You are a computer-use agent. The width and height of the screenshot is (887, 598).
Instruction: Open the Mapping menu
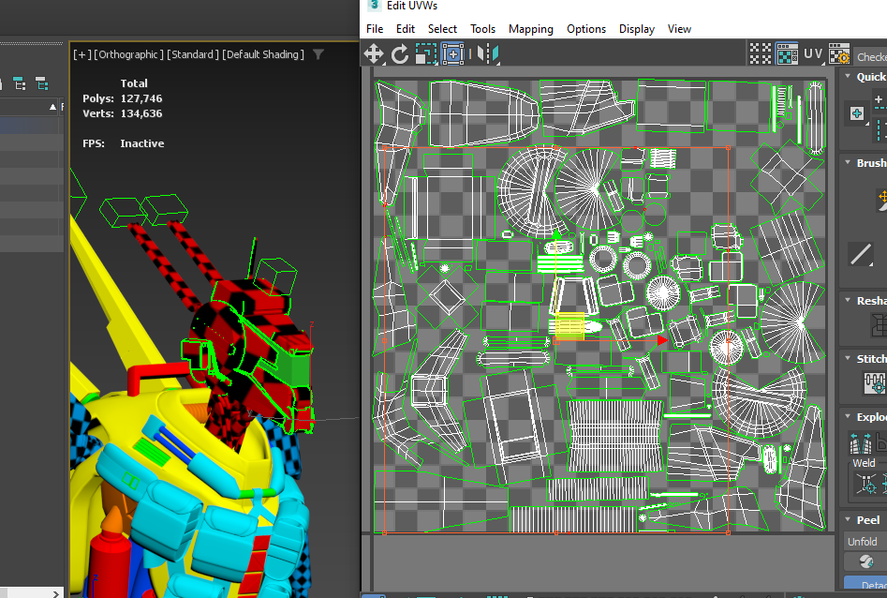click(x=530, y=29)
